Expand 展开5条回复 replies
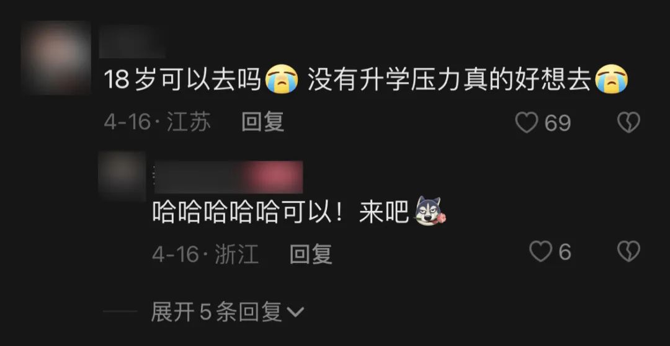This screenshot has height=346, width=670. coord(227,313)
